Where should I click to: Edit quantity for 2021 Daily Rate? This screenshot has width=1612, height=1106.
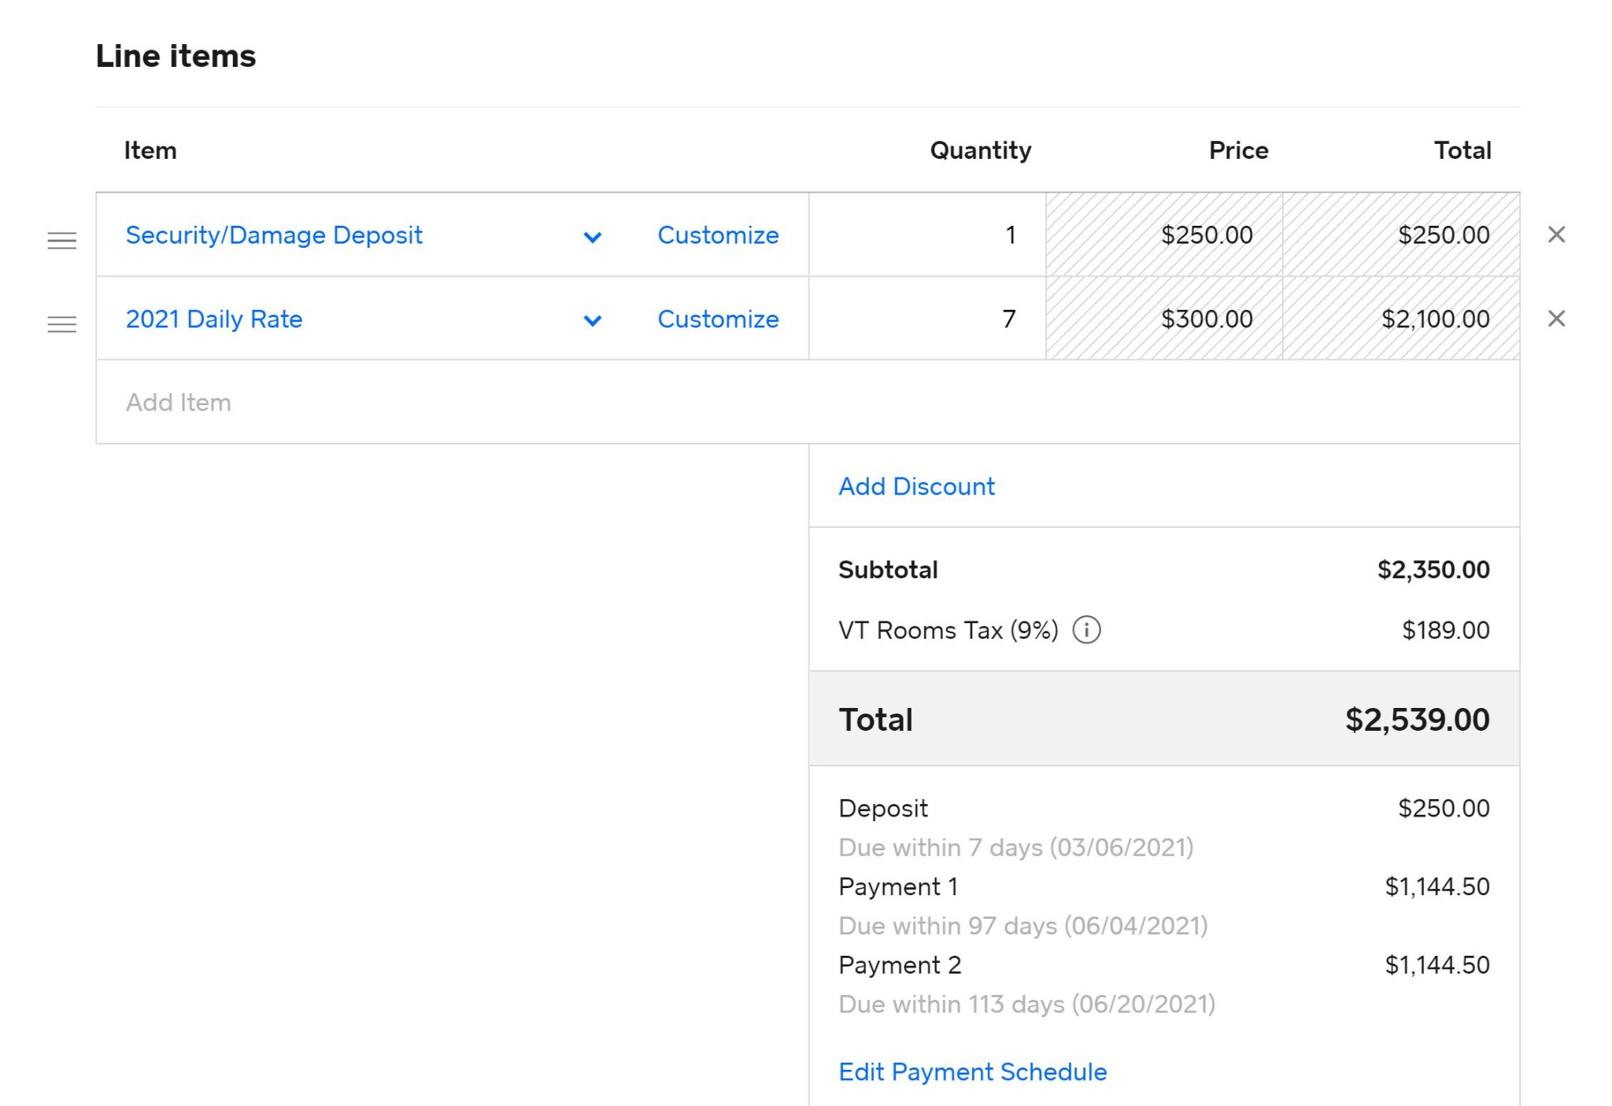pyautogui.click(x=929, y=319)
